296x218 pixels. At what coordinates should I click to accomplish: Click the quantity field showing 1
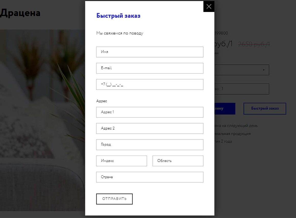pos(242,89)
